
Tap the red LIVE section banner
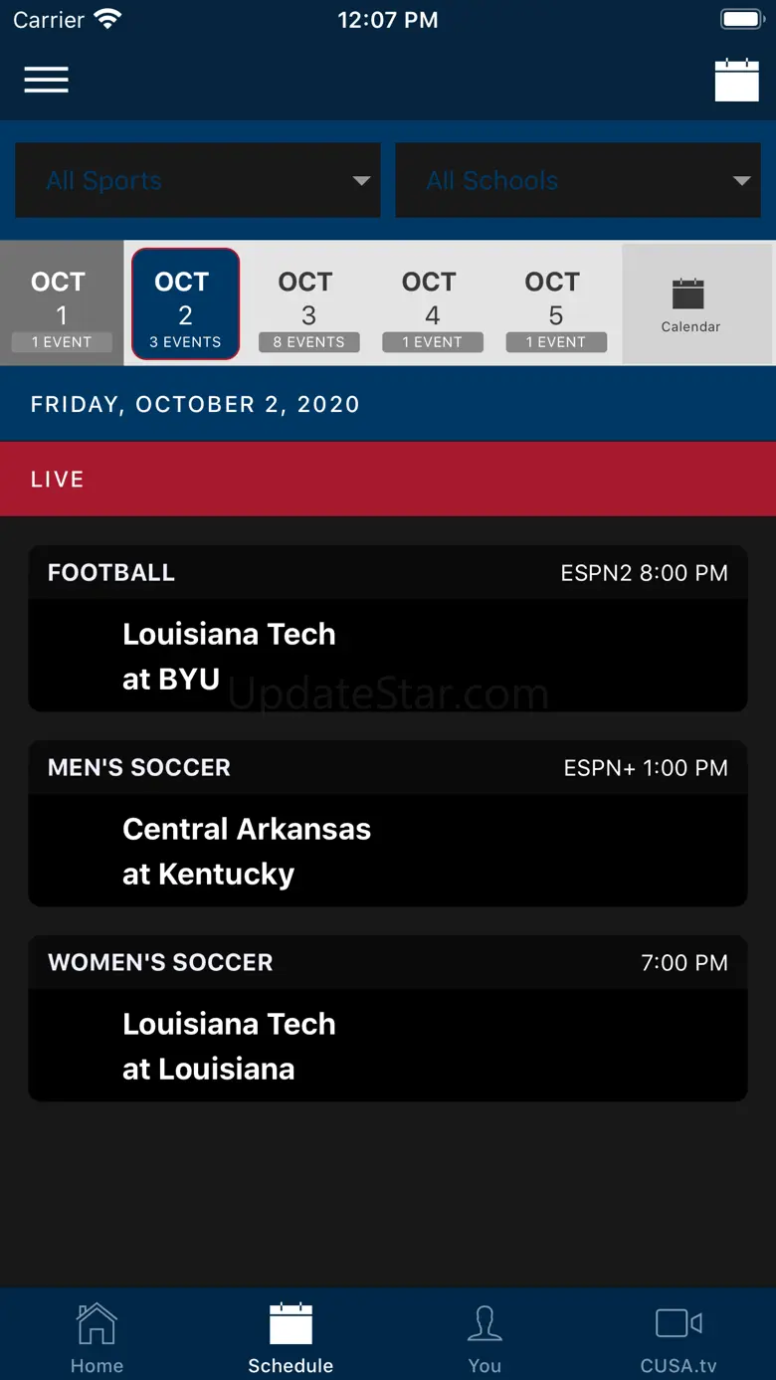pos(388,480)
